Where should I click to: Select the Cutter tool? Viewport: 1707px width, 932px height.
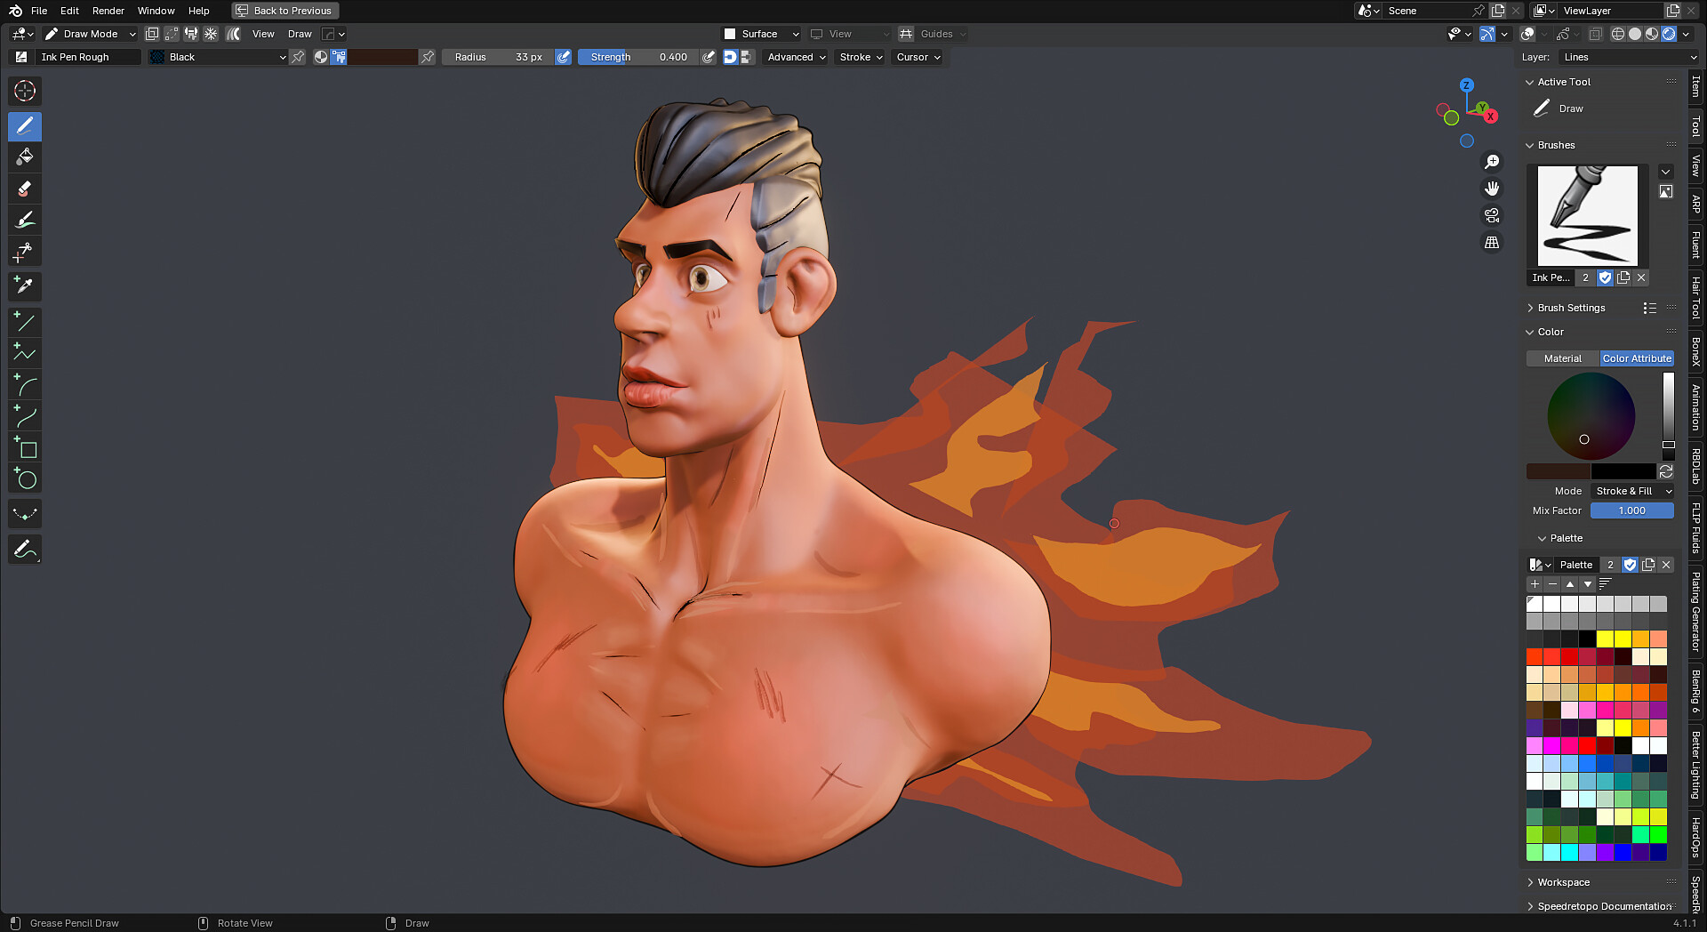coord(25,251)
